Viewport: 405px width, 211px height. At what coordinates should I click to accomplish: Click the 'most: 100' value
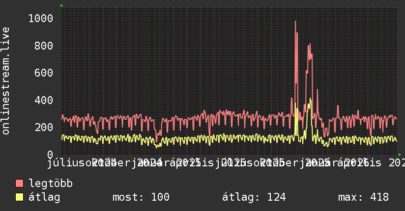[x=141, y=197]
